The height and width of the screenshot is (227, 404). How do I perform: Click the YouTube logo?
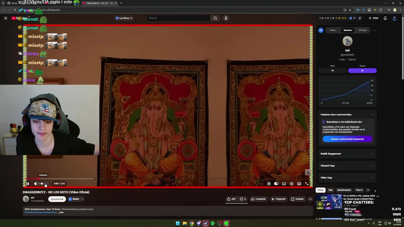19,18
